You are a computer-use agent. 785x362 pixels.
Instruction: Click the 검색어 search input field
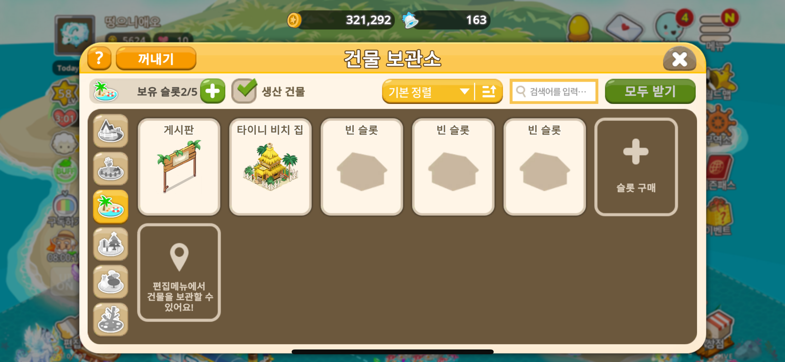554,92
